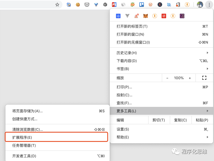The height and width of the screenshot is (161, 214).
Task: Select 将页面存储为(A)... in submenu
Action: pyautogui.click(x=58, y=111)
